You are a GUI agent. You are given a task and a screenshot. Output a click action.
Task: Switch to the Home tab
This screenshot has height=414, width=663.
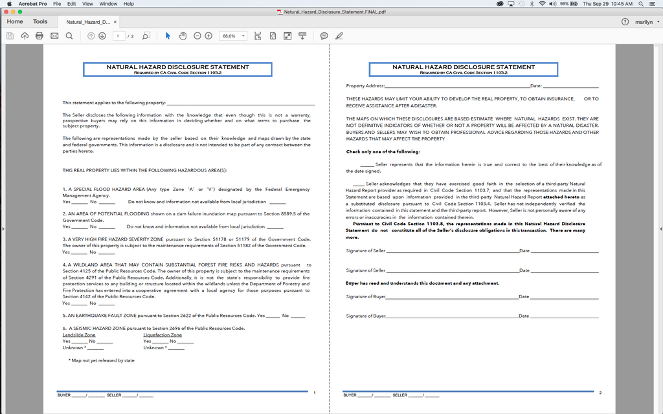(x=14, y=21)
